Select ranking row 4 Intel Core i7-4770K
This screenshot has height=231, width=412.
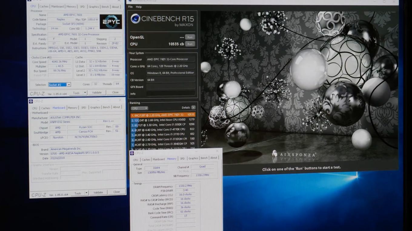pyautogui.click(x=163, y=129)
